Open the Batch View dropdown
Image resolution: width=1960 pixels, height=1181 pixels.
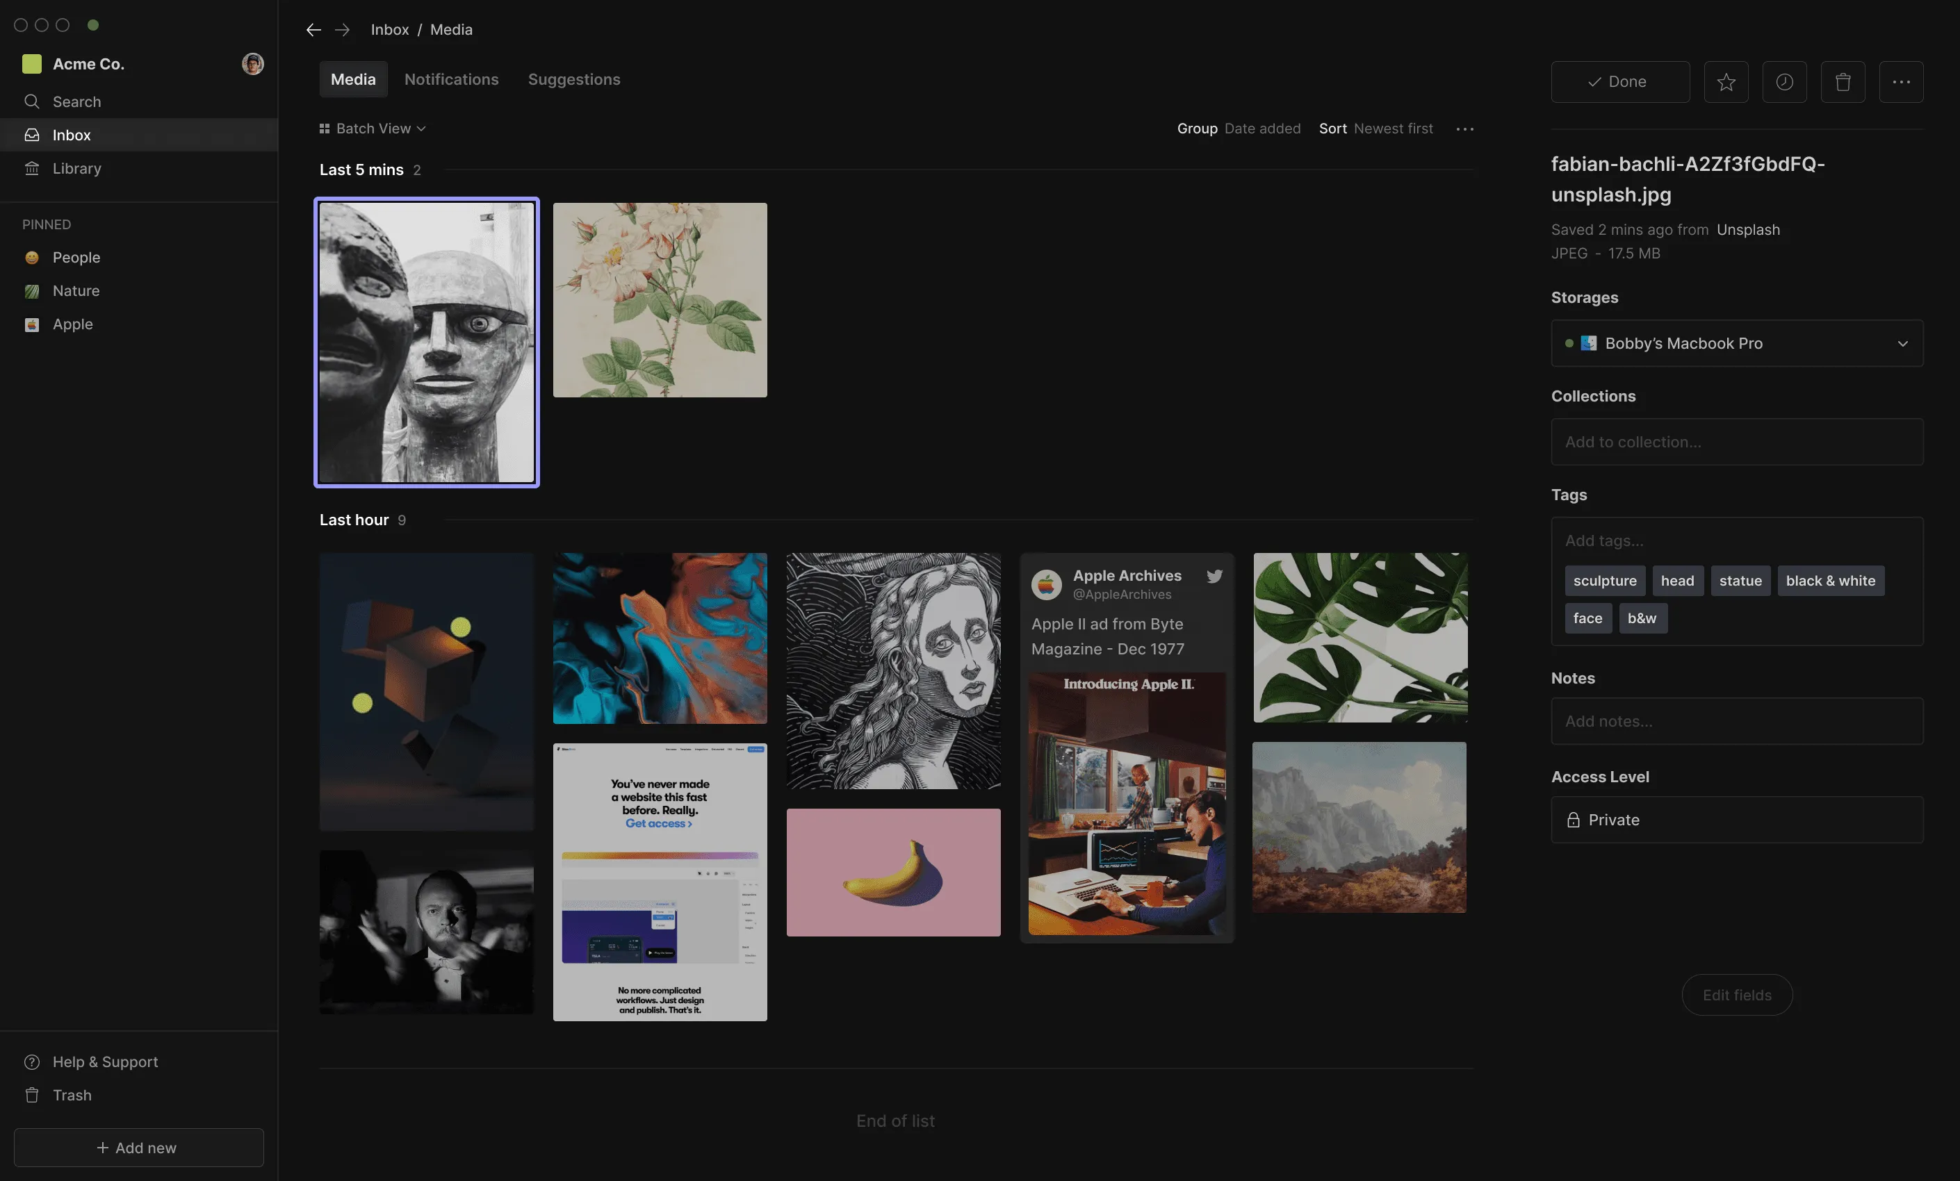click(373, 129)
